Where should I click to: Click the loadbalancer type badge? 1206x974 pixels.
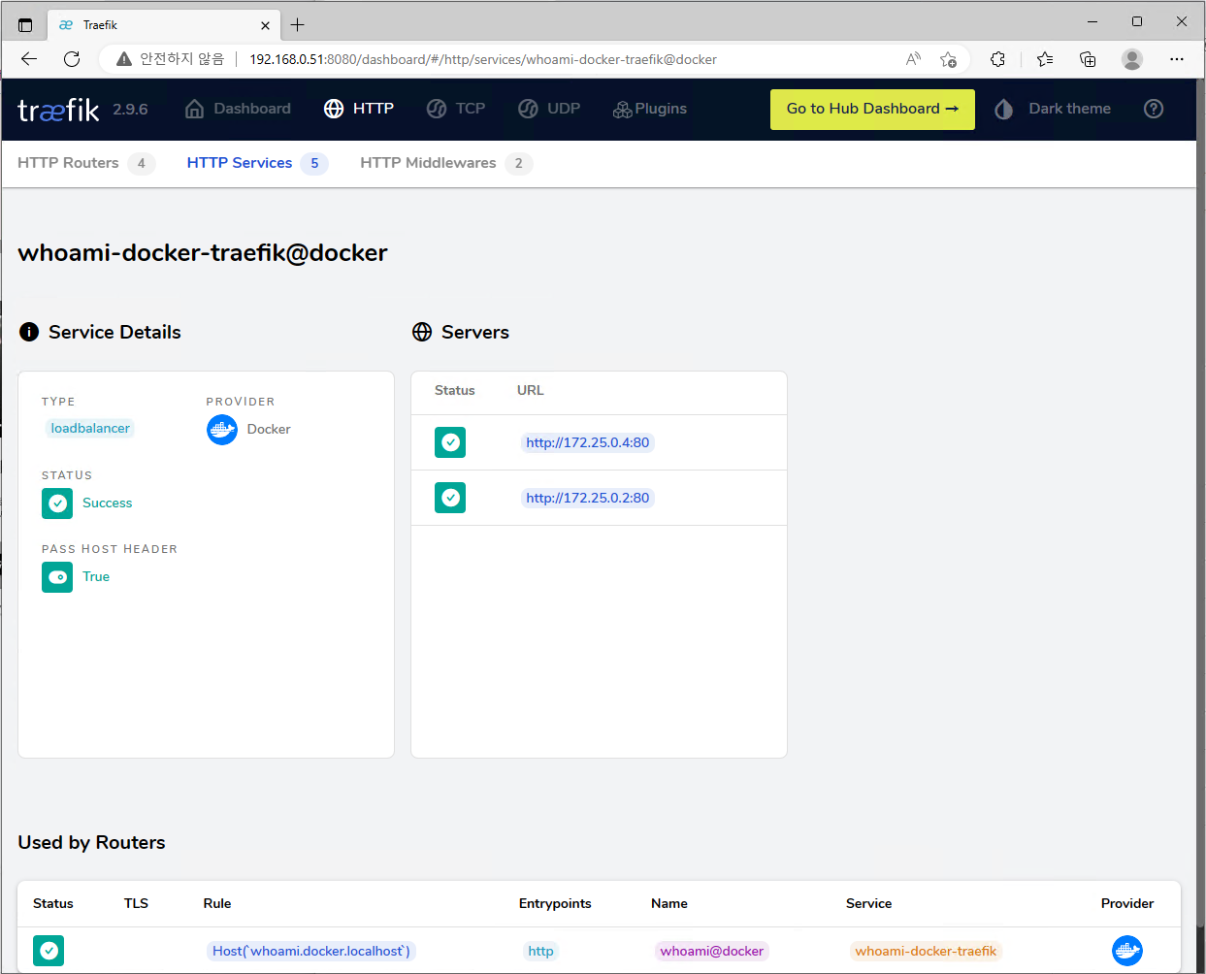click(90, 428)
